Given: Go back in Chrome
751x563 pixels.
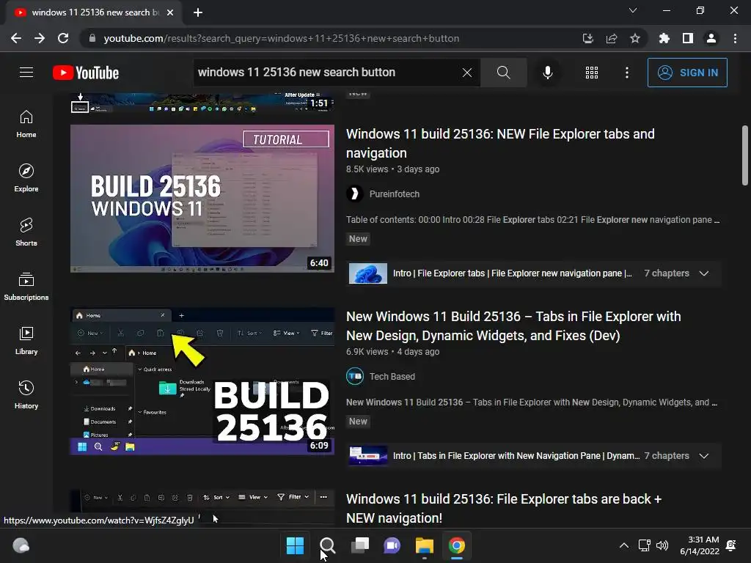Looking at the screenshot, I should (16, 38).
